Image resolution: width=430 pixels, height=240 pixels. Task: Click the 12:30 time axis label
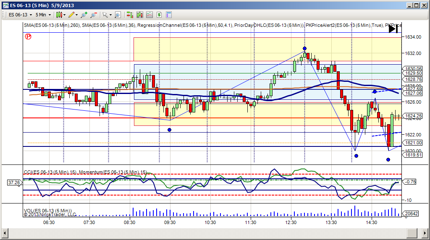[x=291, y=222]
